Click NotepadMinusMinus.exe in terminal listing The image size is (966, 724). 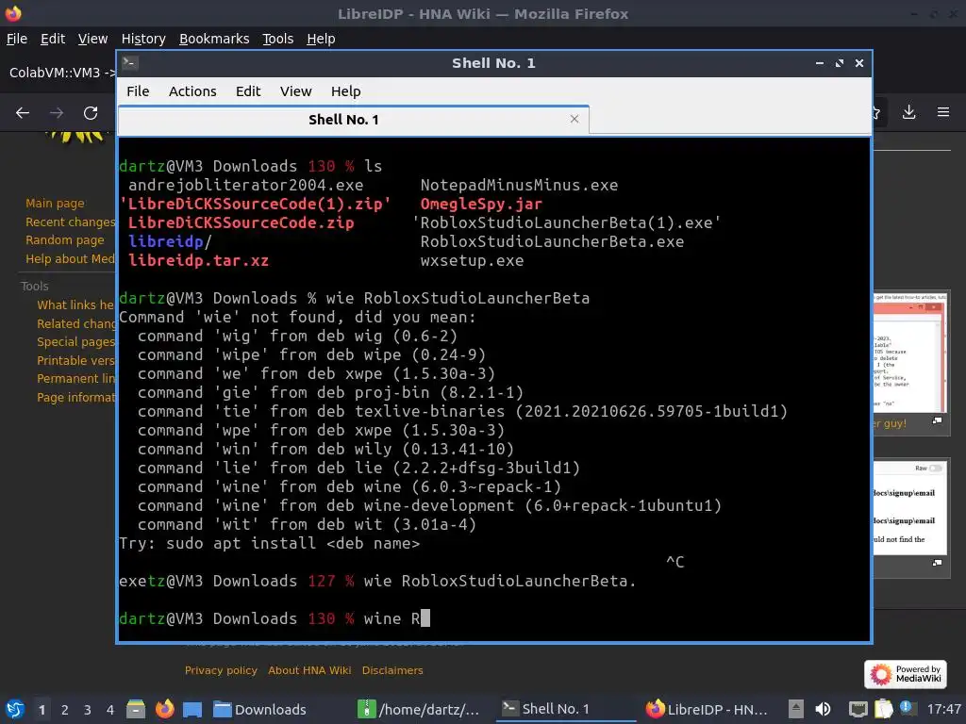click(519, 186)
